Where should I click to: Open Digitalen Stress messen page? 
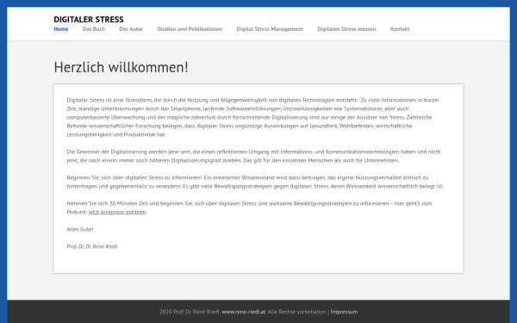346,29
